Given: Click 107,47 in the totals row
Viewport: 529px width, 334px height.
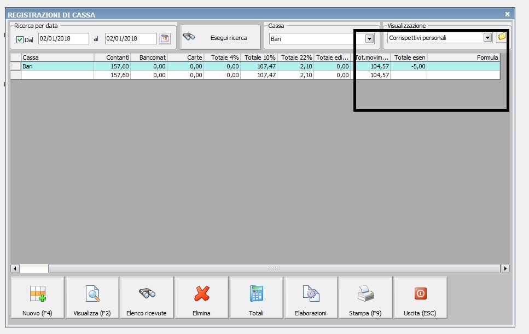Looking at the screenshot, I should click(x=259, y=75).
